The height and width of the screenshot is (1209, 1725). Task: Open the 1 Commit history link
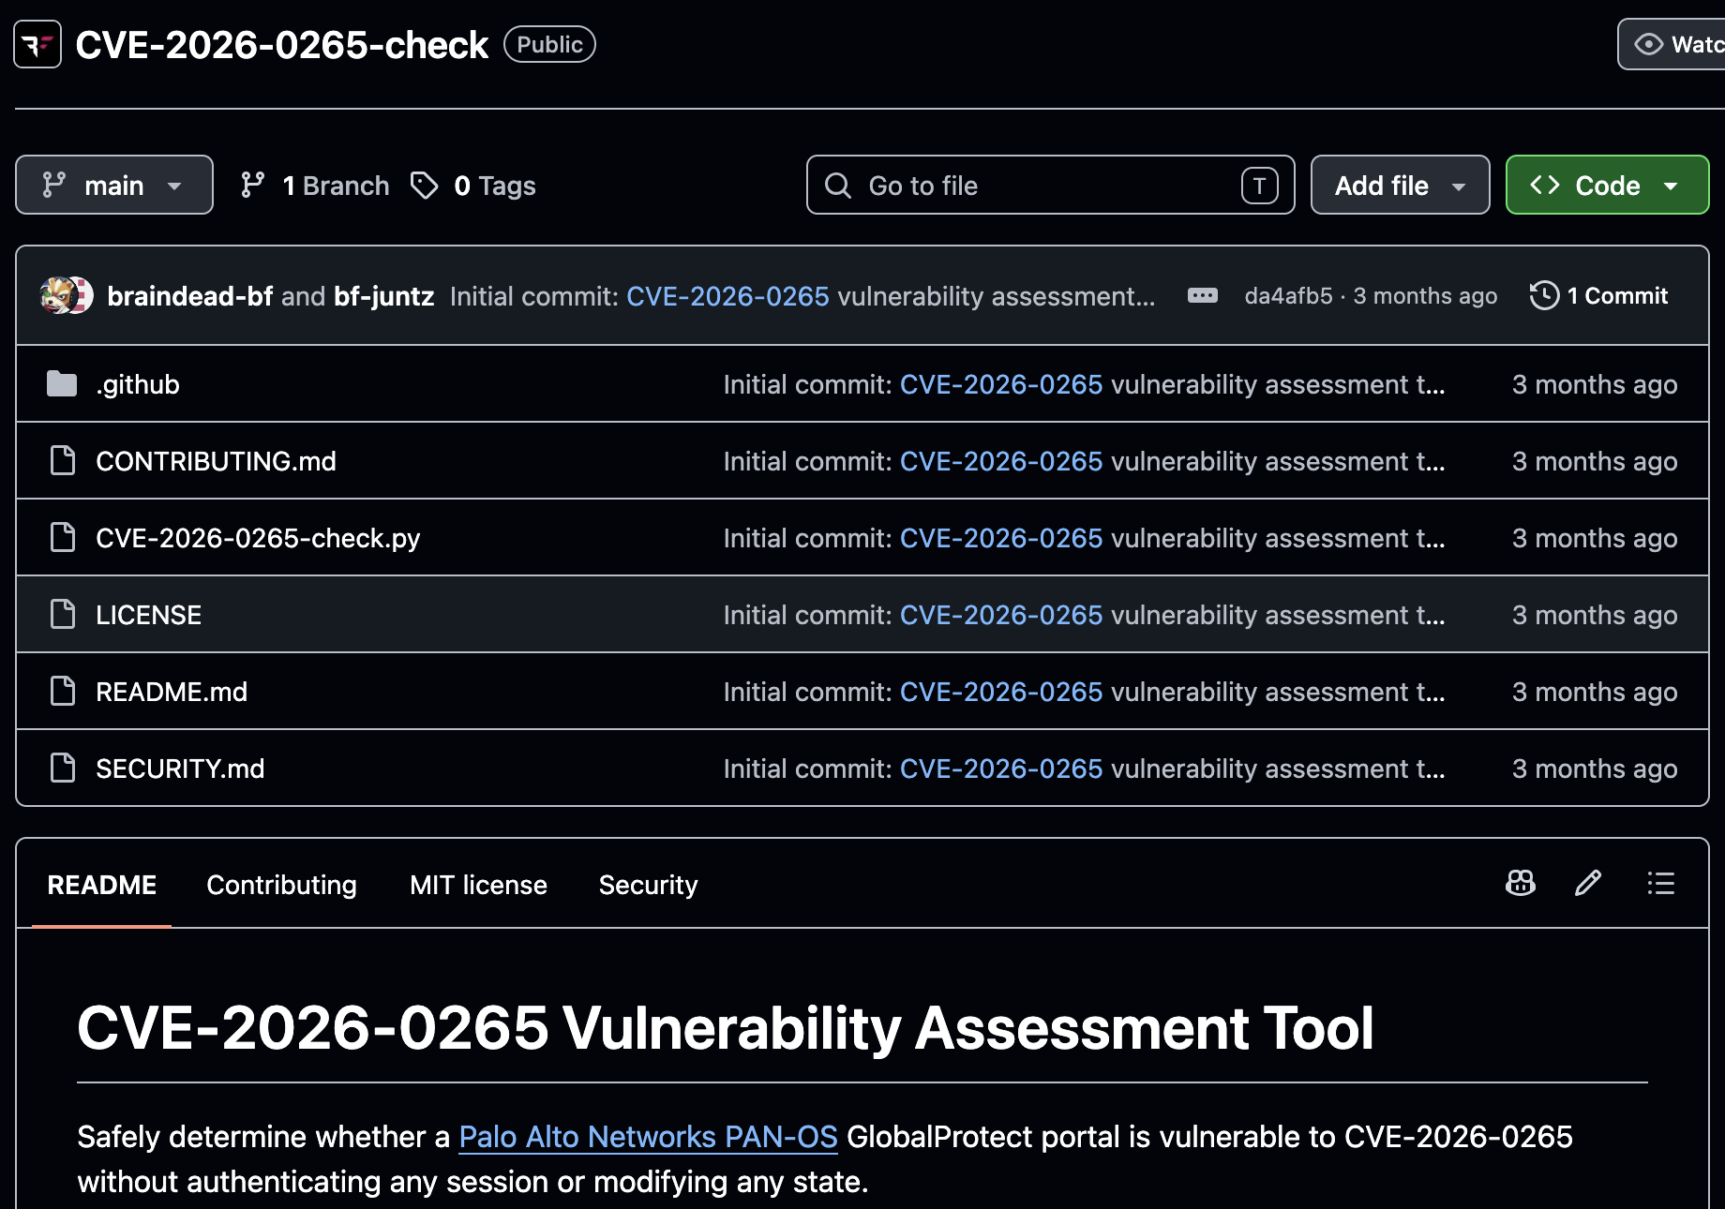[1599, 296]
